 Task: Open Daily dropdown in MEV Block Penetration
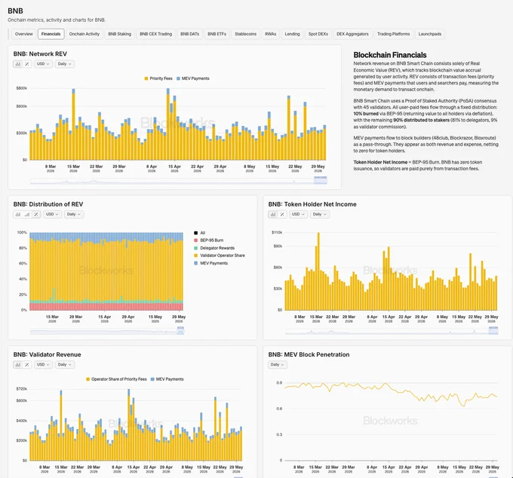278,365
